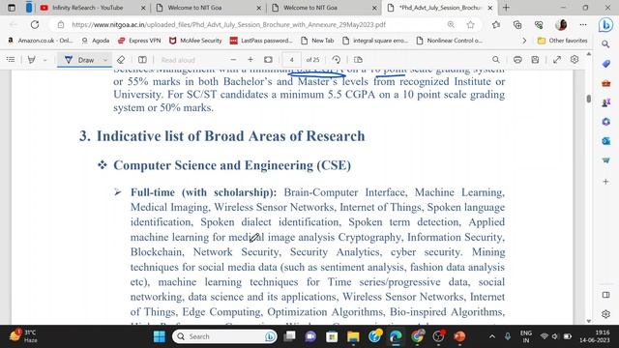This screenshot has height=348, width=619.
Task: Open Browser essentials heart icon
Action: click(539, 24)
